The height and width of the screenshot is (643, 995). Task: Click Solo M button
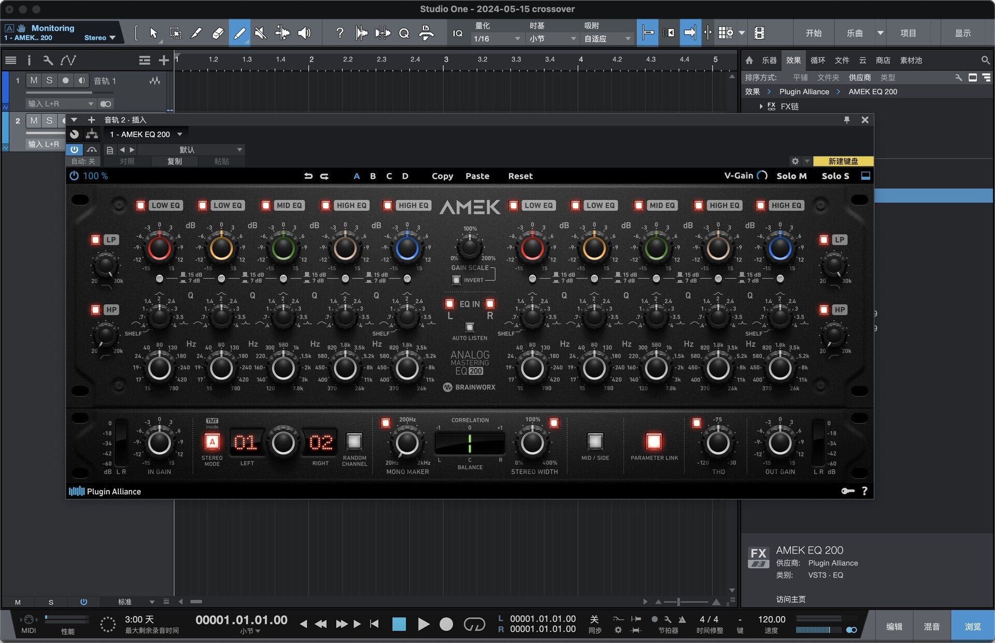[791, 176]
